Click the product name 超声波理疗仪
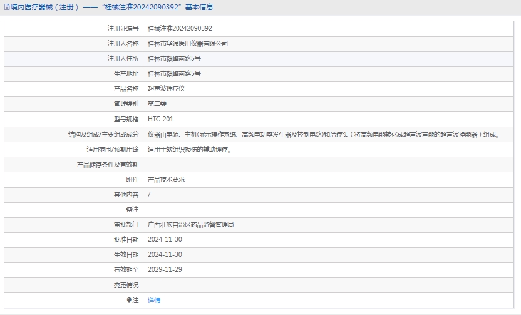The height and width of the screenshot is (315, 521). point(166,89)
